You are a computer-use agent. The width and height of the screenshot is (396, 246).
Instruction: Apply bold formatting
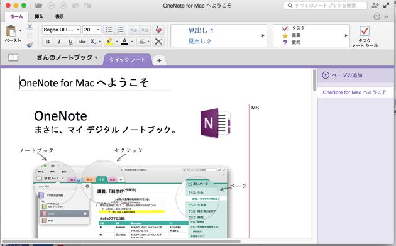[48, 42]
